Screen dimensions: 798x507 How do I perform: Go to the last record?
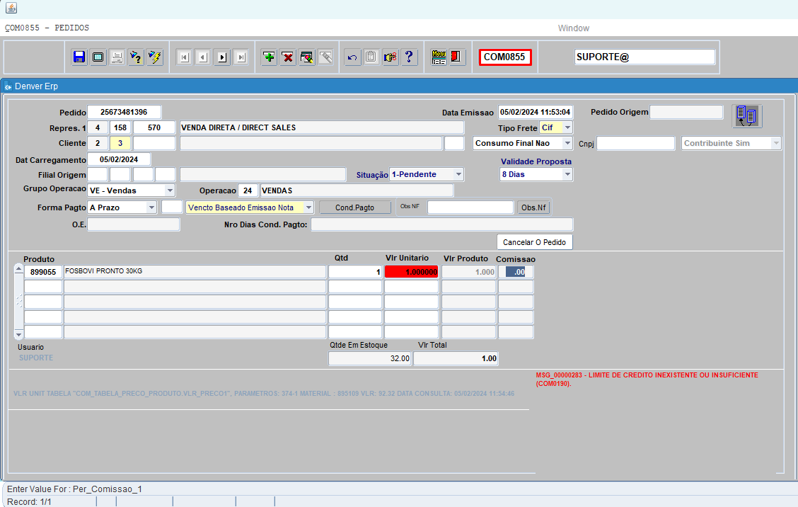coord(241,57)
